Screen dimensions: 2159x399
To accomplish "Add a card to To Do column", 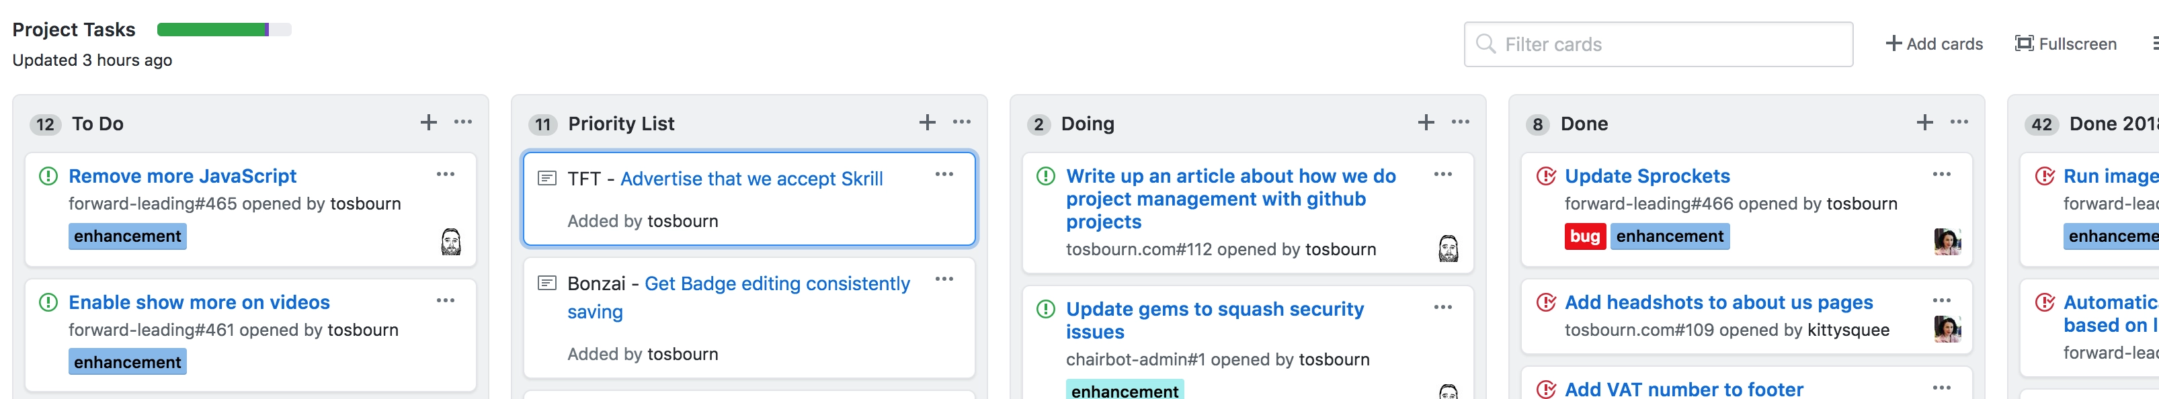I will click(428, 123).
